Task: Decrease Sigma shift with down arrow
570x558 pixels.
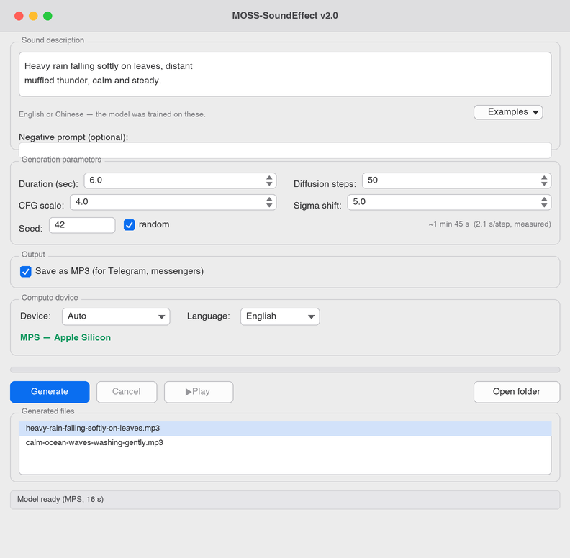Action: click(x=544, y=205)
